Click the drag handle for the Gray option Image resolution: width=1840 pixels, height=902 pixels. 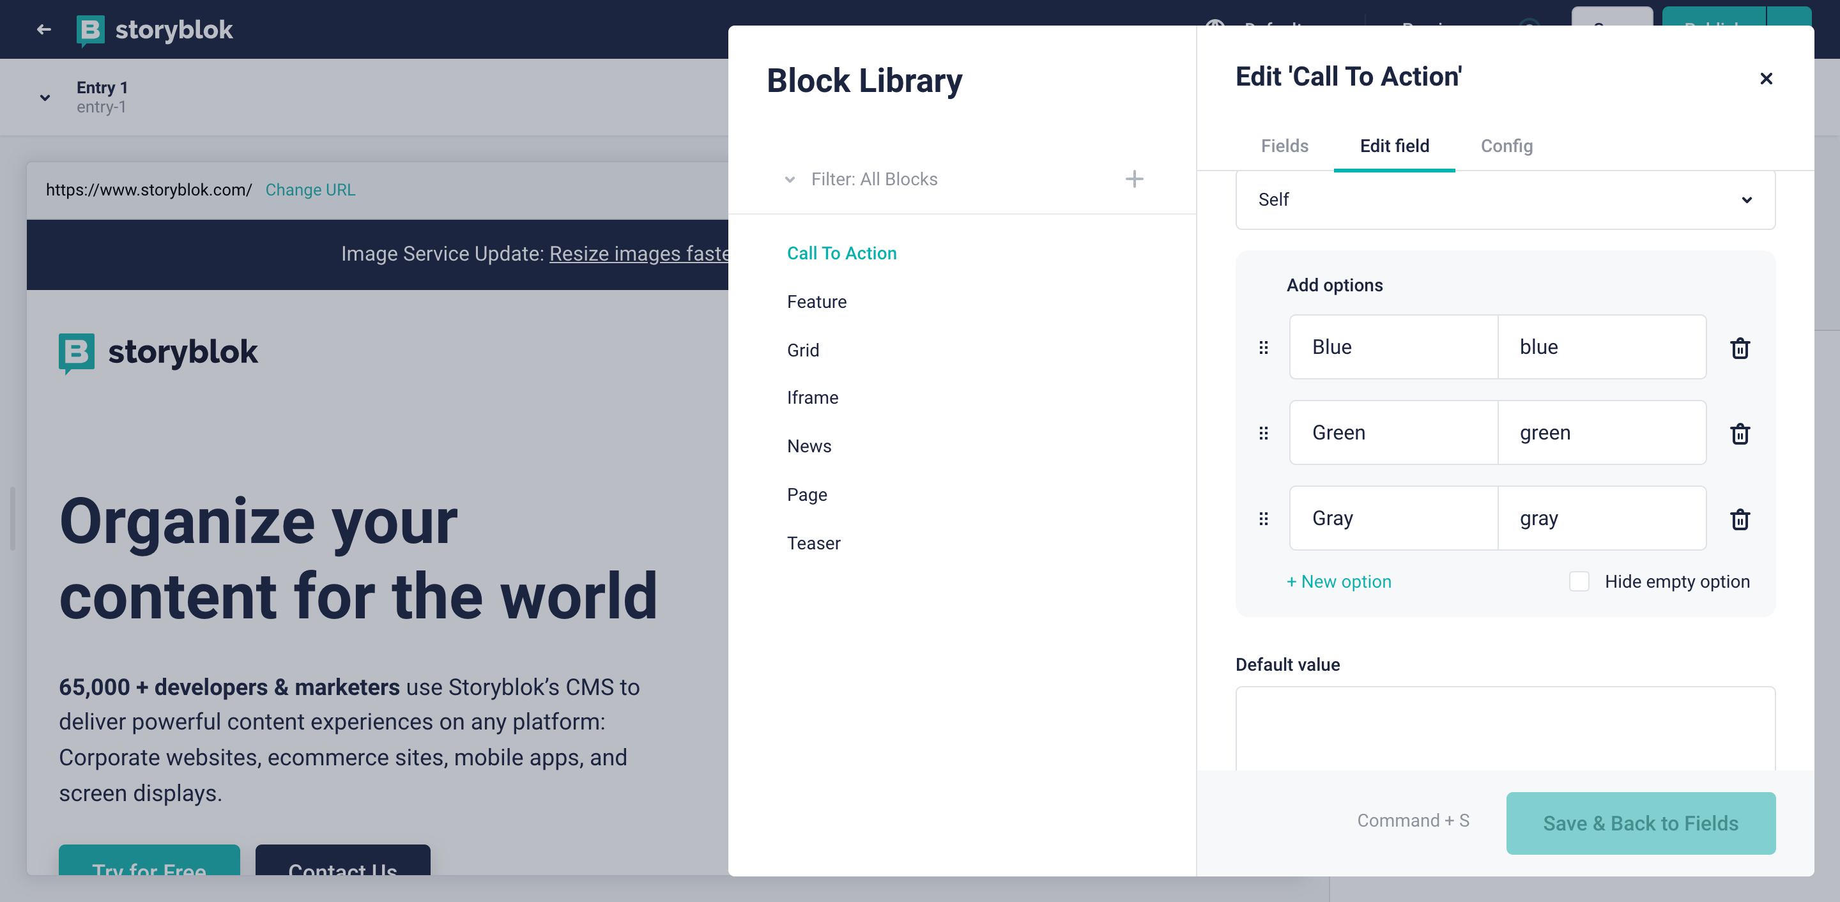[x=1263, y=519]
